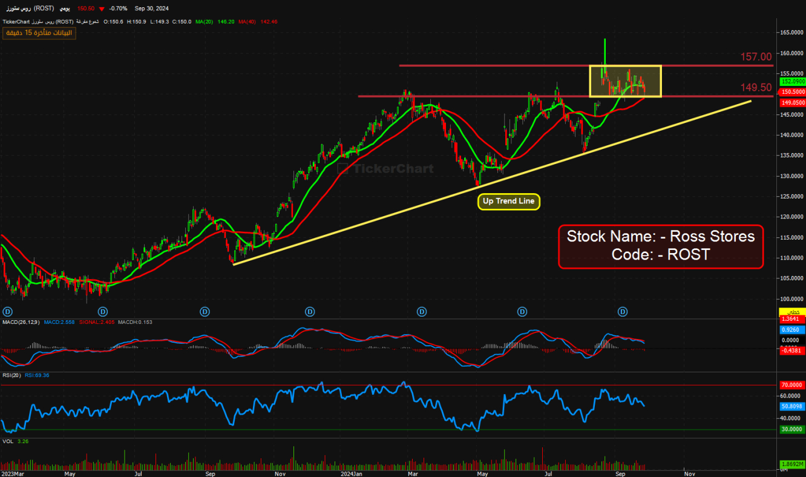Click the dividend D marker near March 2024
The height and width of the screenshot is (477, 806).
[x=422, y=312]
